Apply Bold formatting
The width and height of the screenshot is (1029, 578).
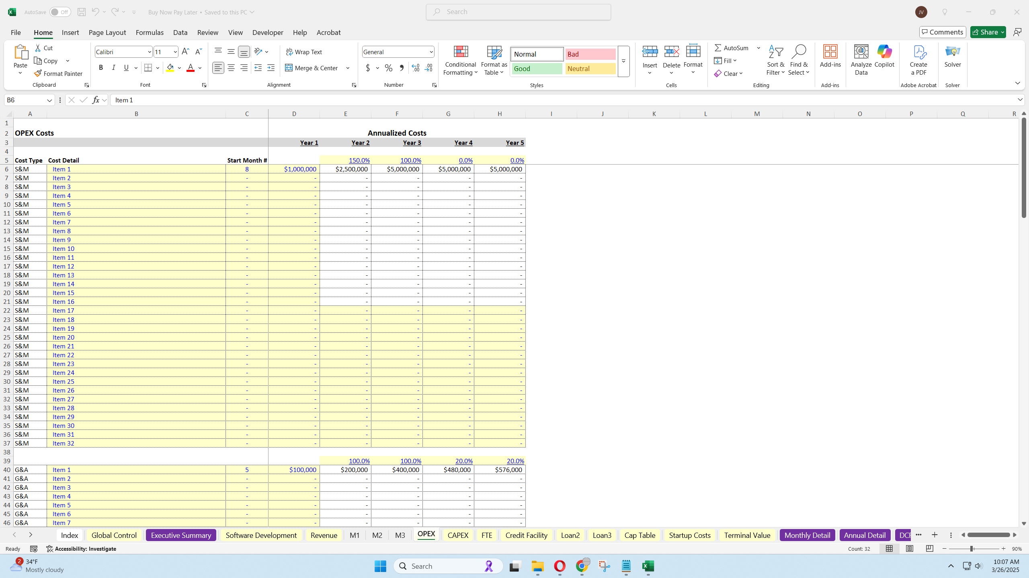(101, 67)
